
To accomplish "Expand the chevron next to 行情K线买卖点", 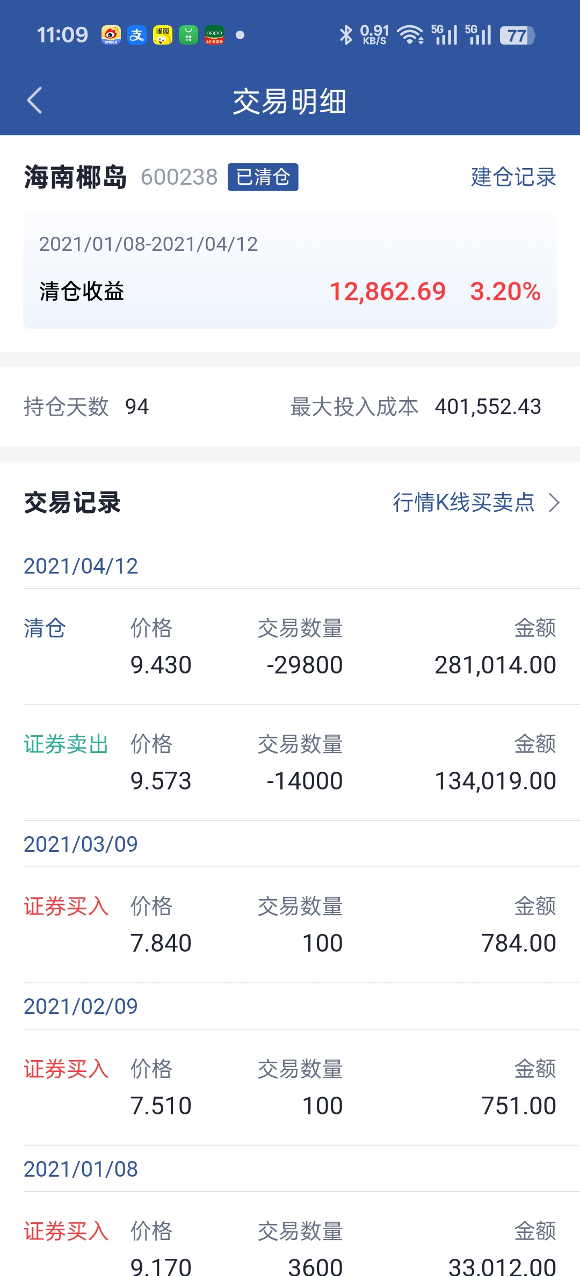I will point(554,503).
